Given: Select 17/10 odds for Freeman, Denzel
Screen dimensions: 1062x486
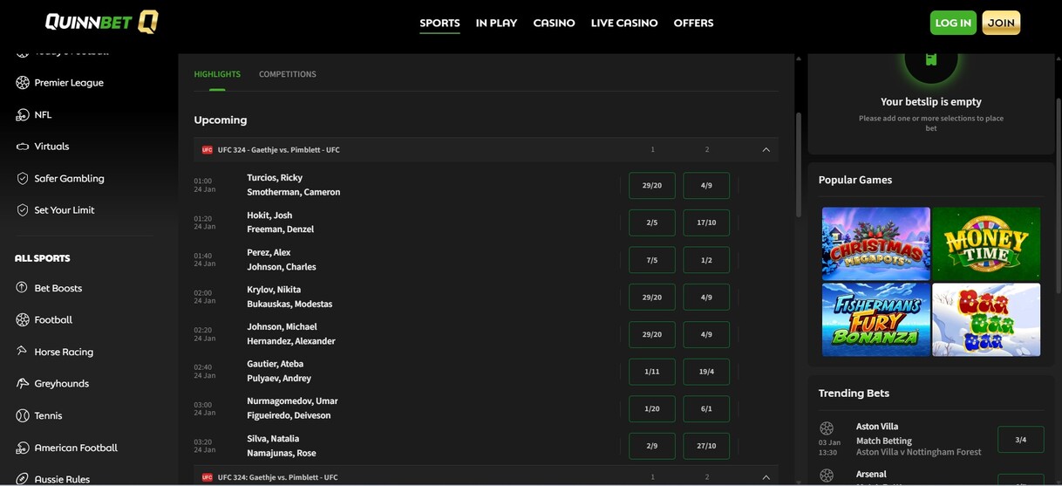Looking at the screenshot, I should (706, 222).
